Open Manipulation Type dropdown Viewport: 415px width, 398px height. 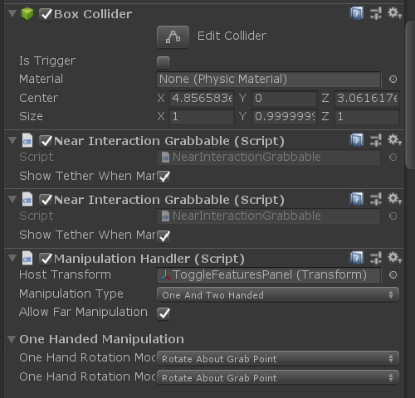coord(278,294)
